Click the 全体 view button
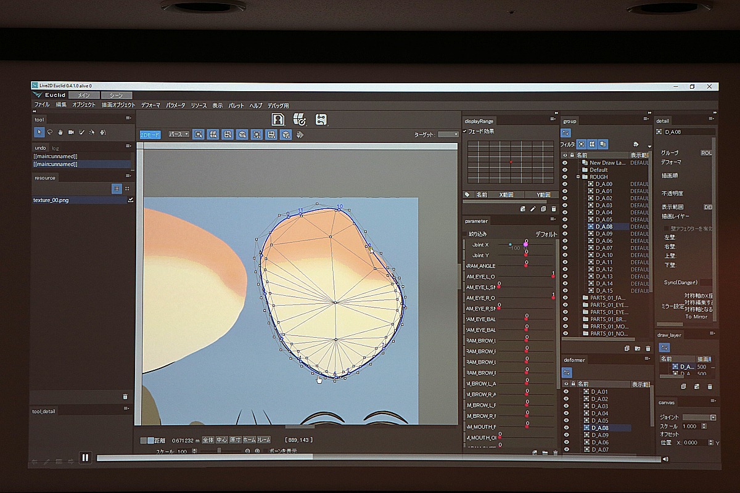 tap(208, 440)
